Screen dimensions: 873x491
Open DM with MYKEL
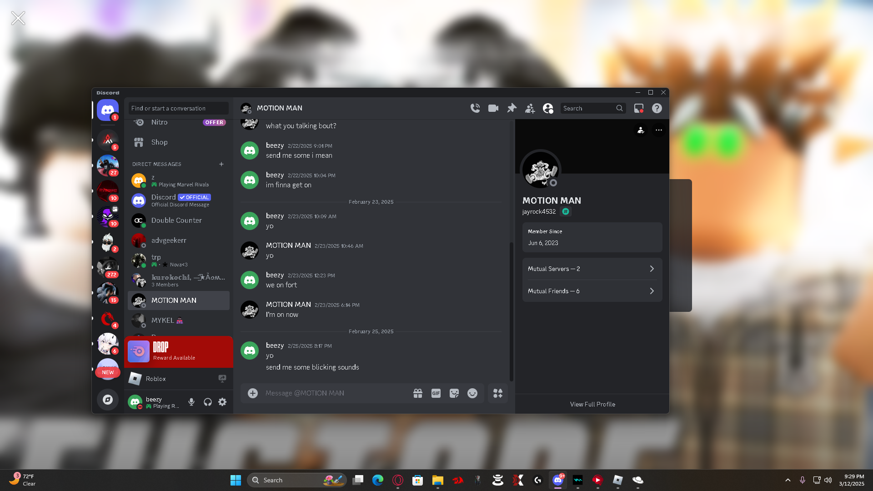179,321
